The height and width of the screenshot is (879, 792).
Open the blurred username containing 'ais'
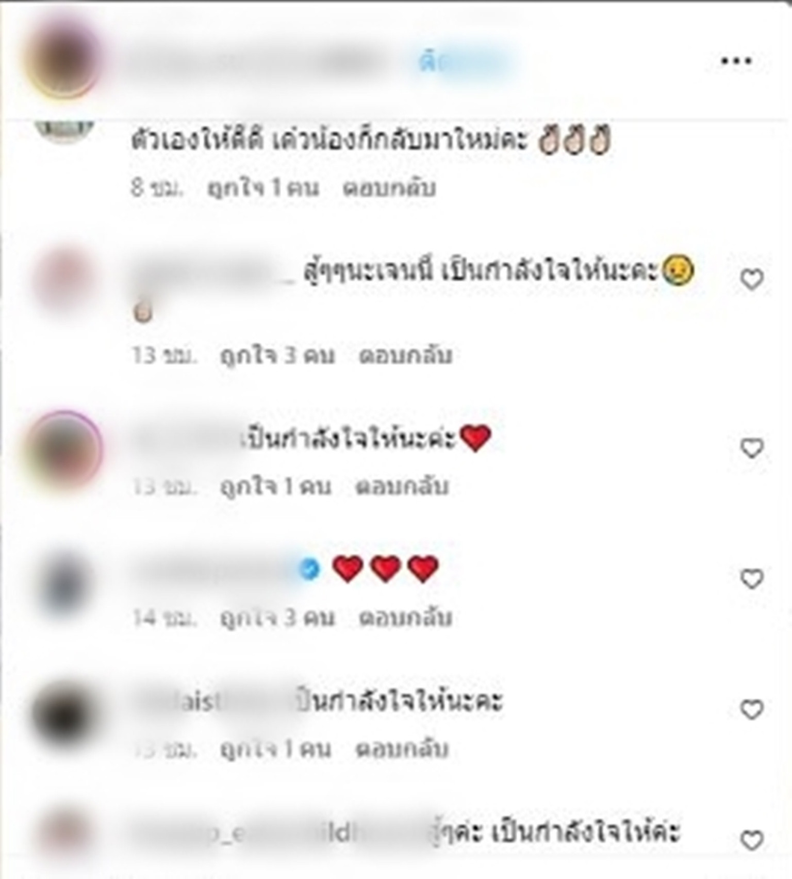tap(210, 702)
